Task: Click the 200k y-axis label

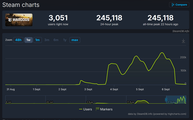Action: tap(183, 57)
